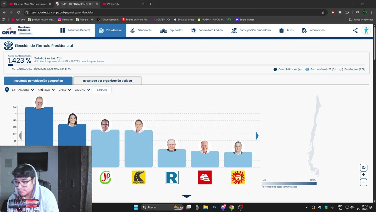376x212 pixels.
Task: Click the red helmet party logo
Action: tap(205, 178)
